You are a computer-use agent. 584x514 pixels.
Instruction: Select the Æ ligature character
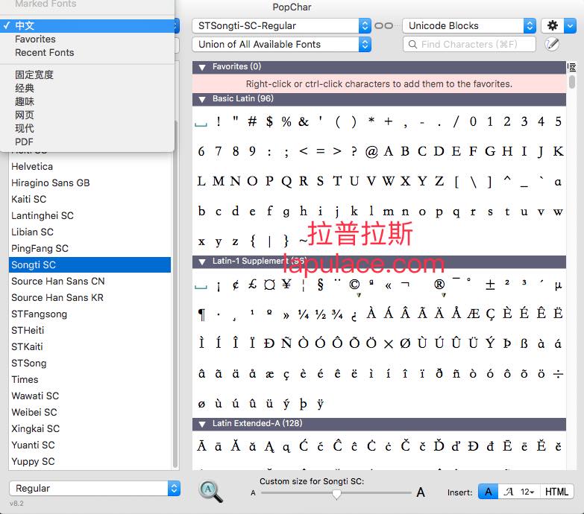473,314
